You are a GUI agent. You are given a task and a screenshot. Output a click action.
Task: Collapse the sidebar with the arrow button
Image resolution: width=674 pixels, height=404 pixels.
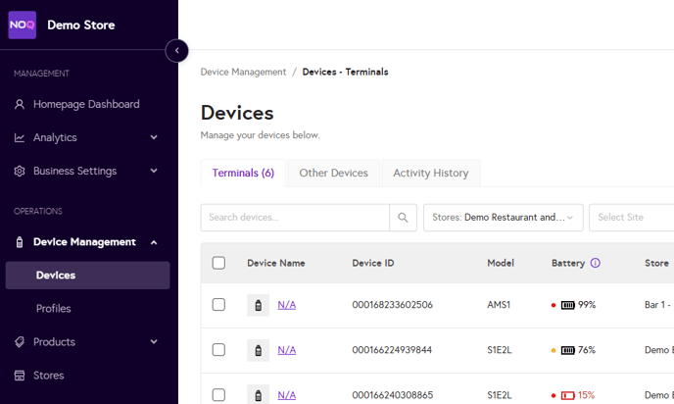click(176, 50)
